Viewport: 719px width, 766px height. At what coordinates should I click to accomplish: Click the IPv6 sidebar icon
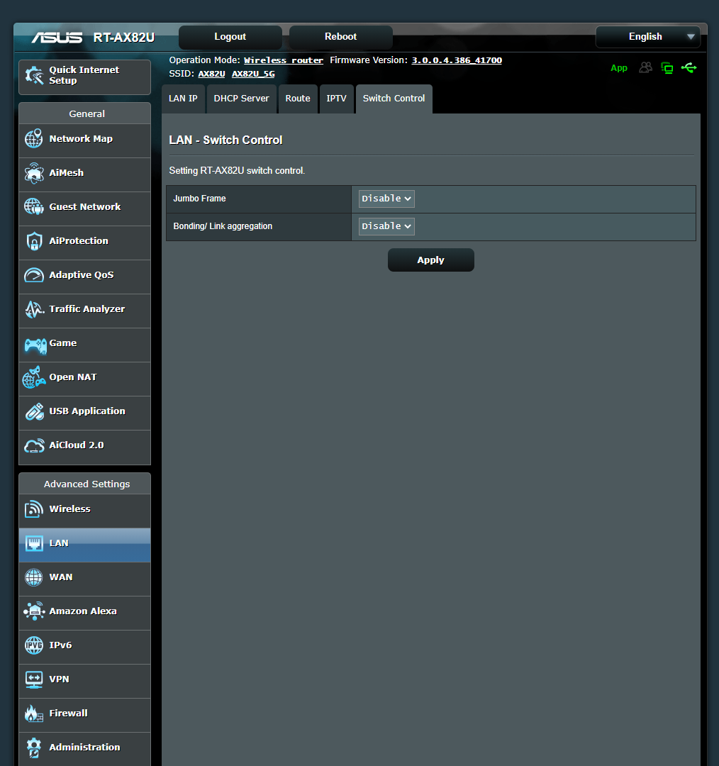[34, 645]
